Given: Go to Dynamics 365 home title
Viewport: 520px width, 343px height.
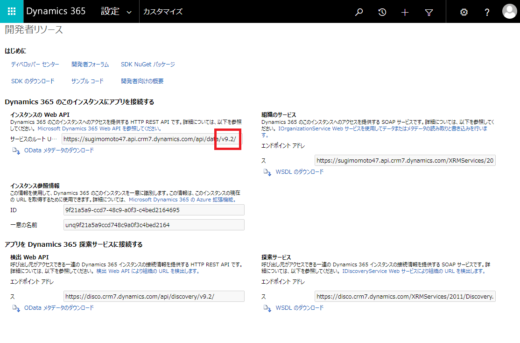Looking at the screenshot, I should point(56,11).
